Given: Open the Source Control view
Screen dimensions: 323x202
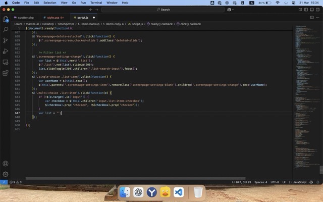Looking at the screenshot, I should [6, 40].
